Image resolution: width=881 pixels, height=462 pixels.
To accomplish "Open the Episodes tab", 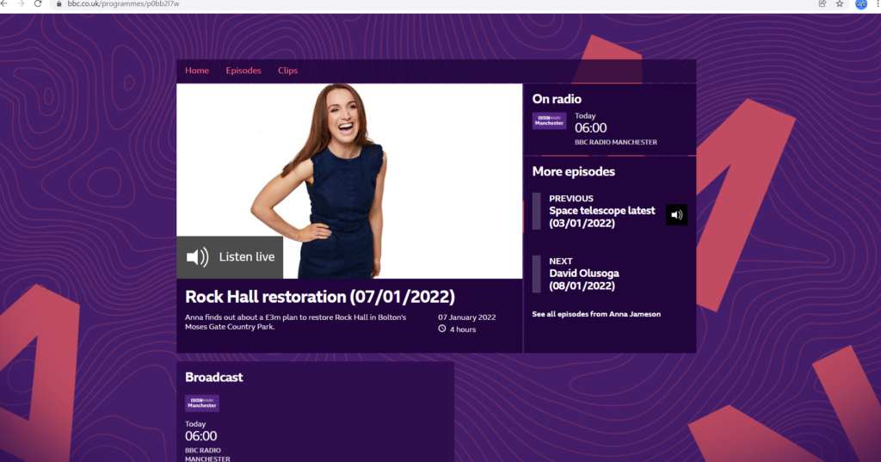I will click(243, 71).
